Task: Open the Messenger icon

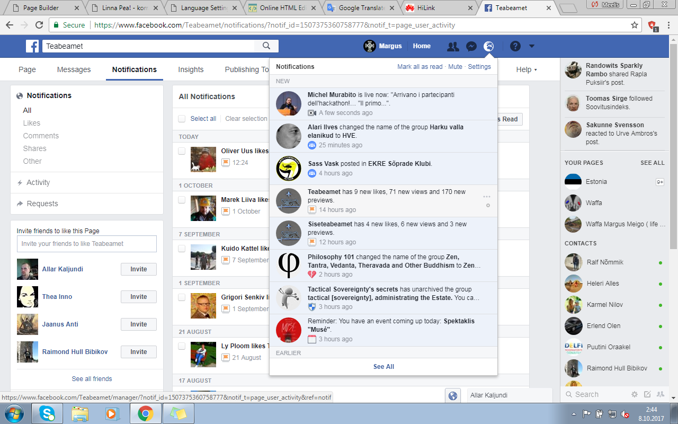Action: 471,47
